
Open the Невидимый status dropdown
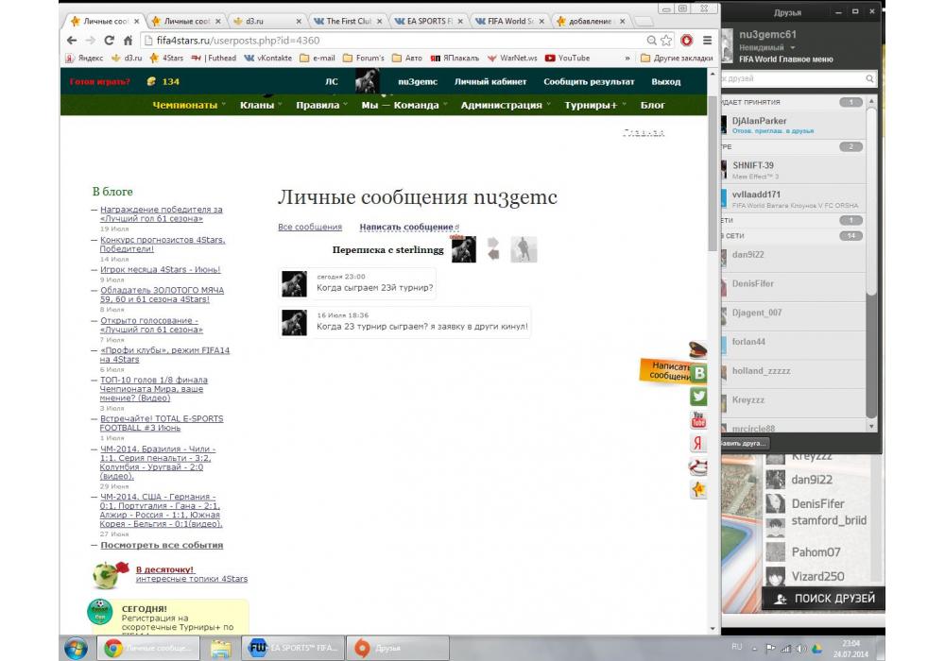coord(765,47)
